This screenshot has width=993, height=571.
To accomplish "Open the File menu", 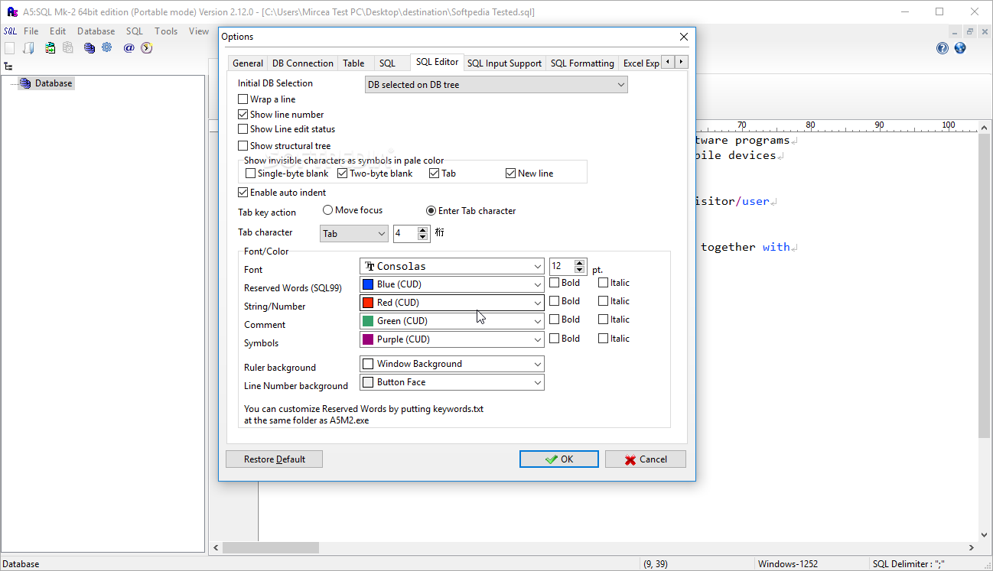I will point(31,31).
